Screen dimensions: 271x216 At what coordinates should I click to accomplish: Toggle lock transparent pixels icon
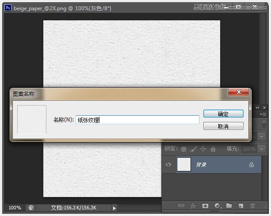183,149
